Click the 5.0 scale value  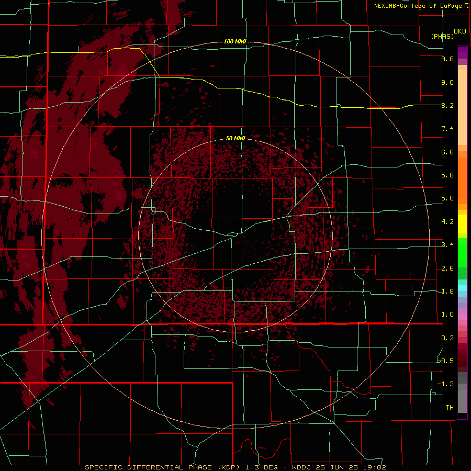tap(447, 198)
